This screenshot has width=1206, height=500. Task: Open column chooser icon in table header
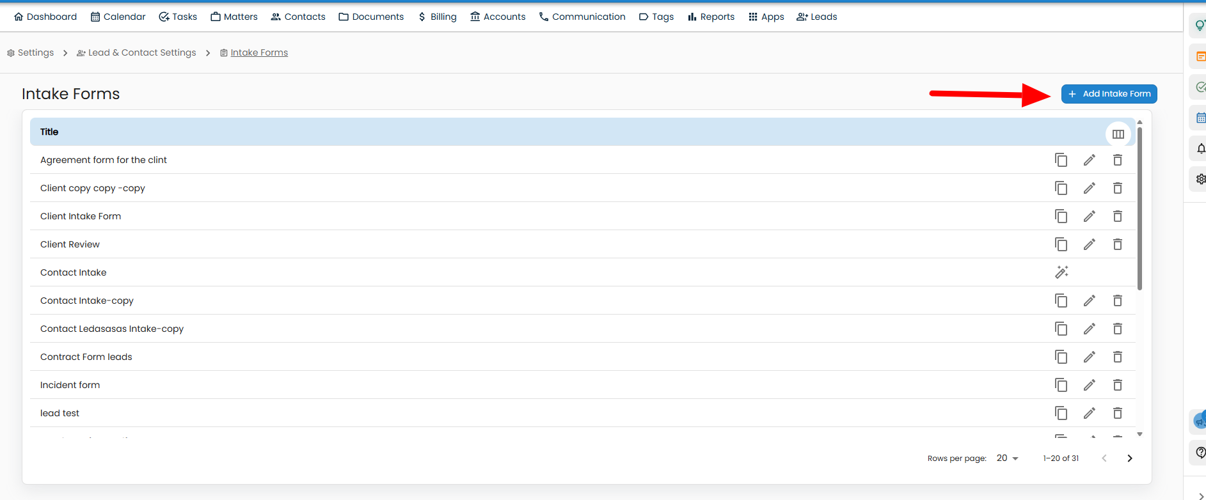coord(1118,134)
